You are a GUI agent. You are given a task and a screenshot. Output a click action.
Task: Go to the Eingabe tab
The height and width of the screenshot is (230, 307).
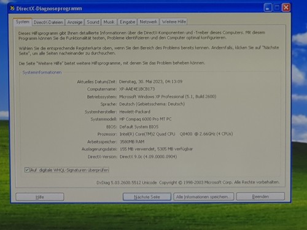127,22
